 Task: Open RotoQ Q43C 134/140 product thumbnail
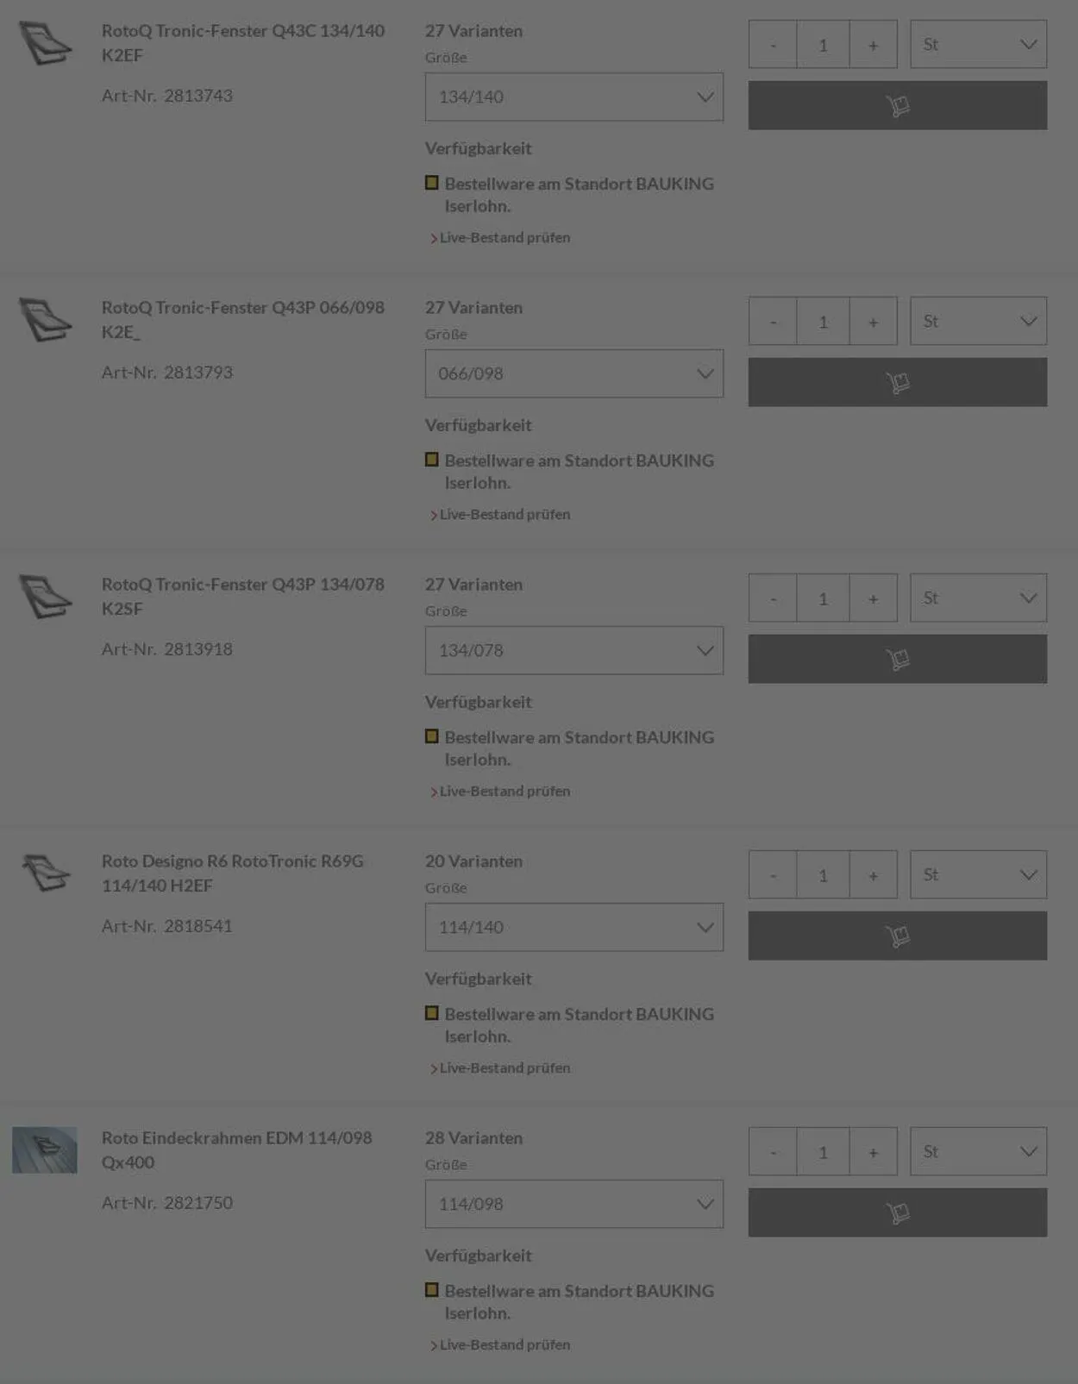46,43
